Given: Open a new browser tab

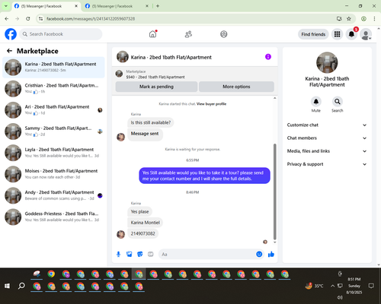Looking at the screenshot, I should 158,6.
